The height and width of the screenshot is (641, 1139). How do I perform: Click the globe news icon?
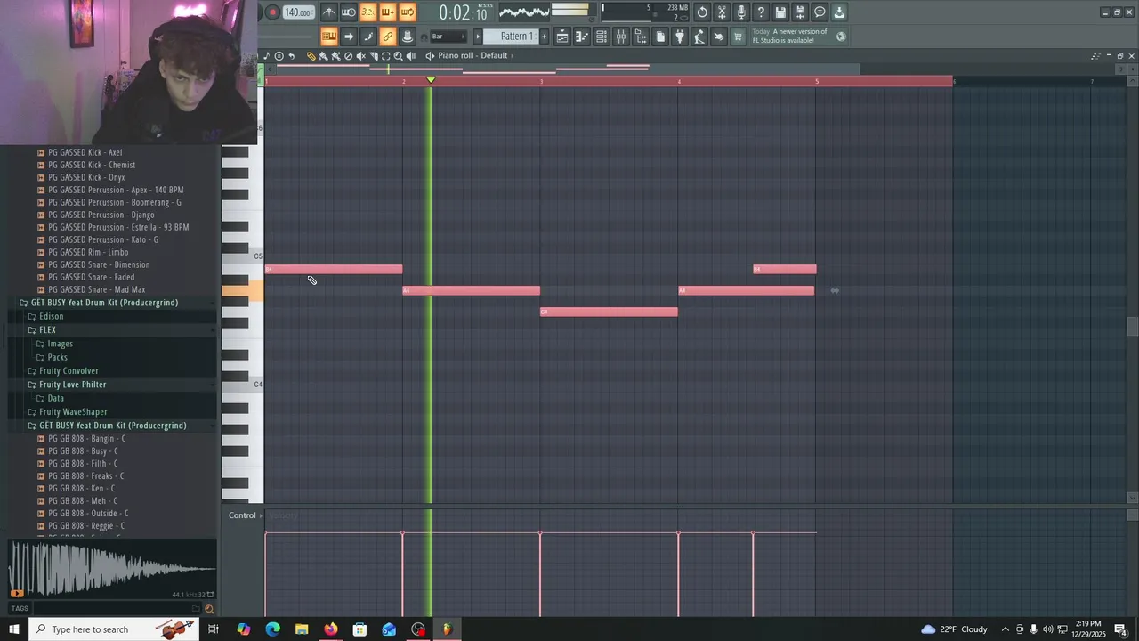coord(840,37)
